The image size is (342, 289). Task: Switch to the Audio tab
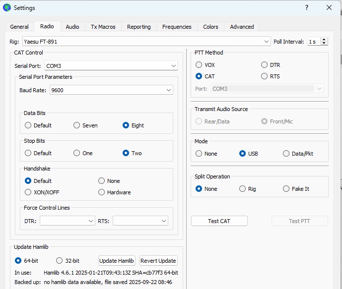point(72,27)
